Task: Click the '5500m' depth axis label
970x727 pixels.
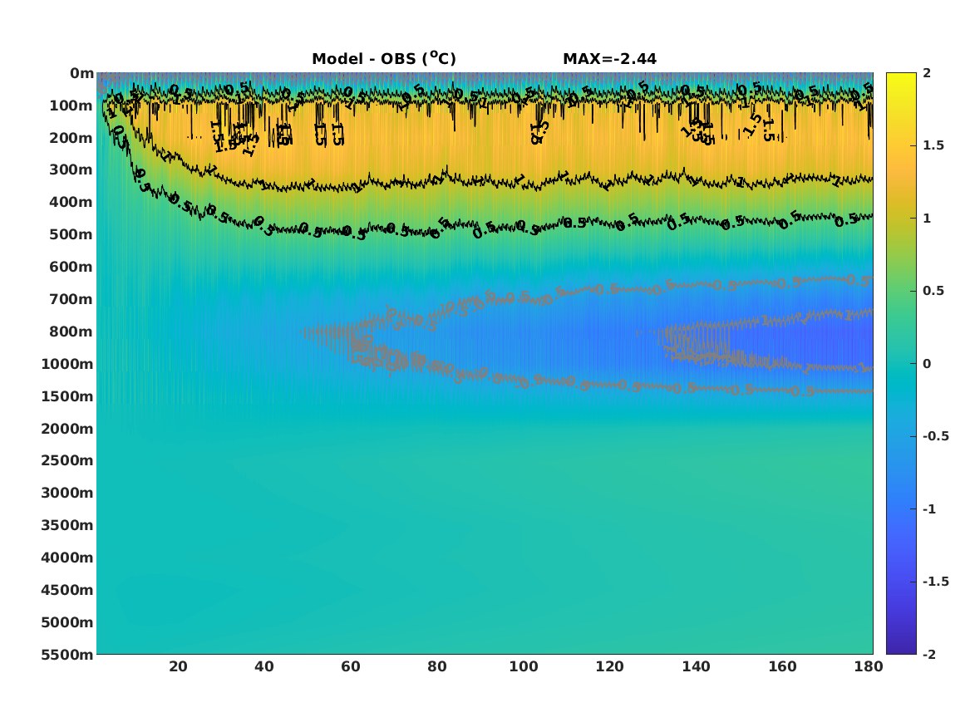Action: pos(67,655)
